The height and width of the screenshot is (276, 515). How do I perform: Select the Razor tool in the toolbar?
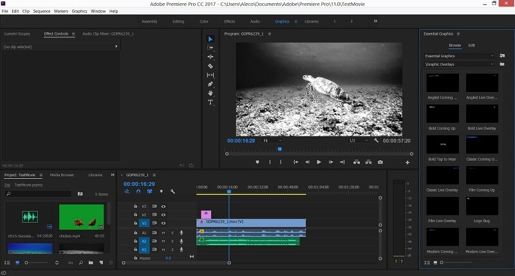[x=210, y=66]
